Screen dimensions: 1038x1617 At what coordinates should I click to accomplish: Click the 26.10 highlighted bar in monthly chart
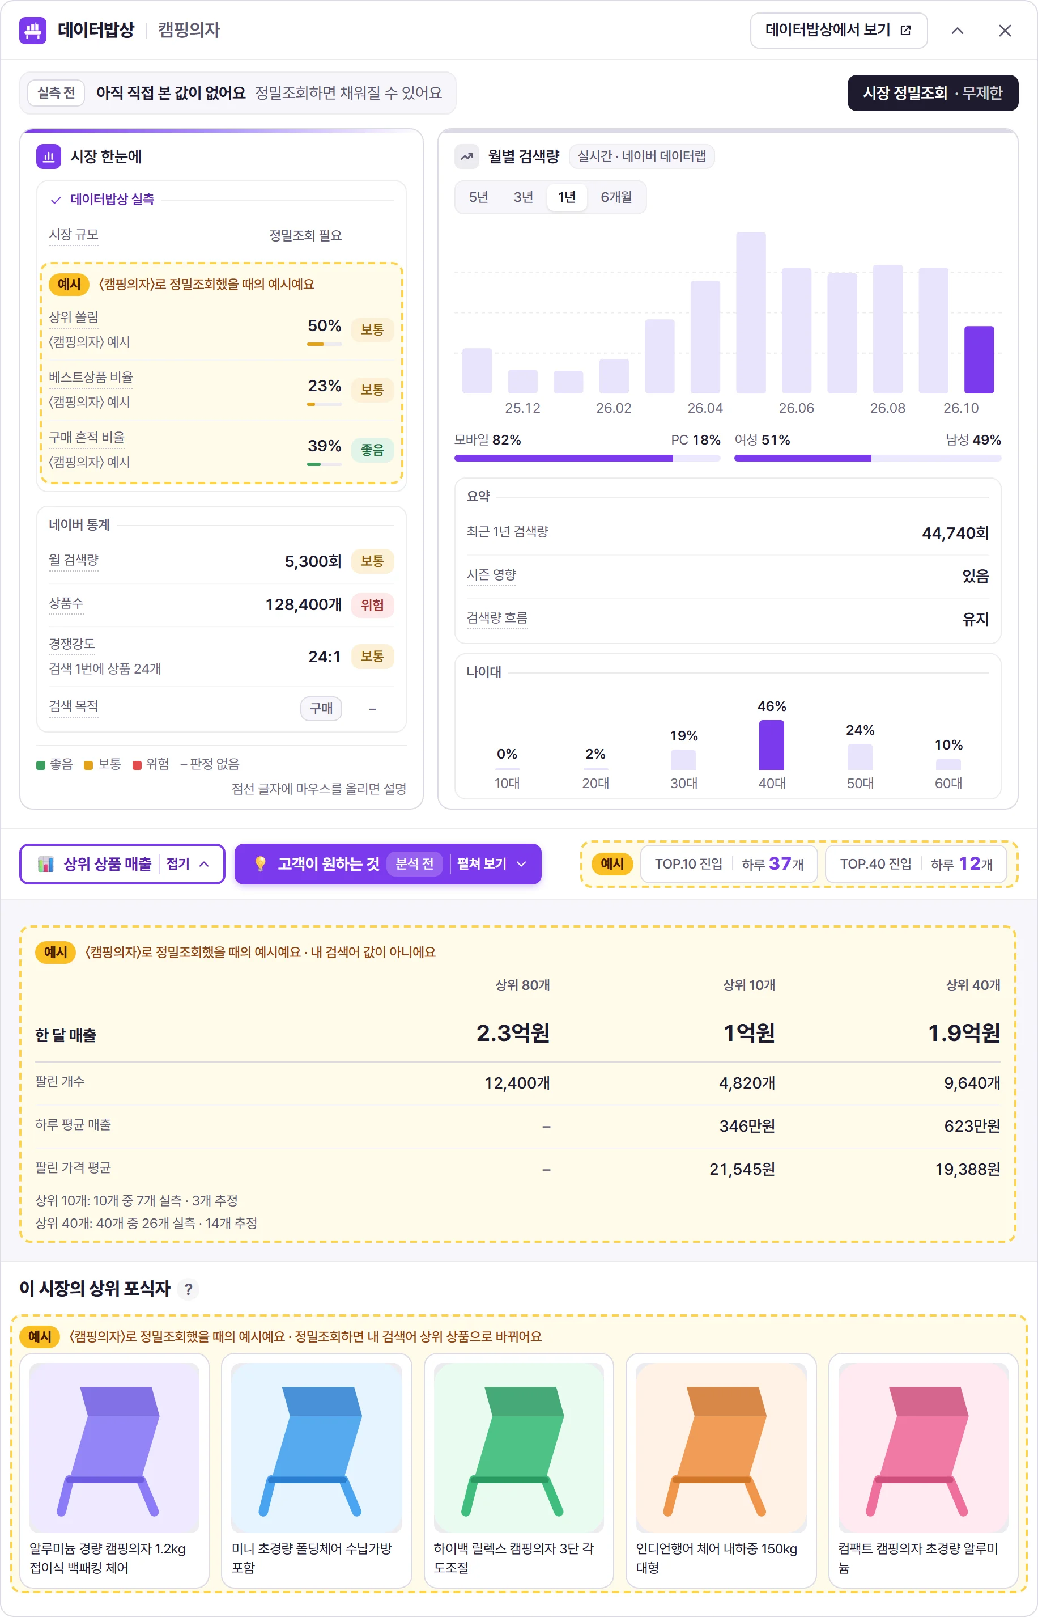(979, 359)
